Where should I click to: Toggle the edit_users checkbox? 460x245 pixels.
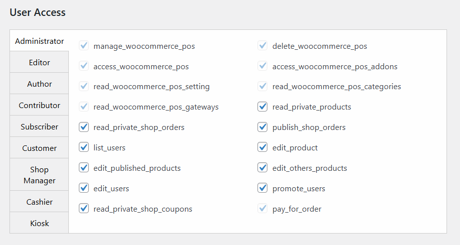pyautogui.click(x=84, y=189)
